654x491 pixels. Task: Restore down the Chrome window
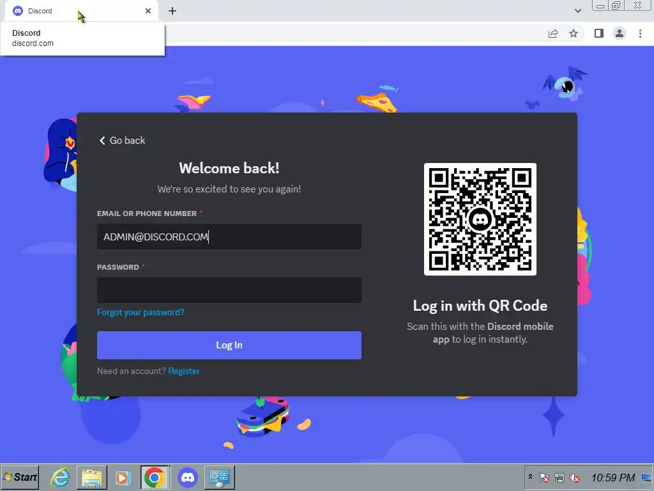coord(616,6)
